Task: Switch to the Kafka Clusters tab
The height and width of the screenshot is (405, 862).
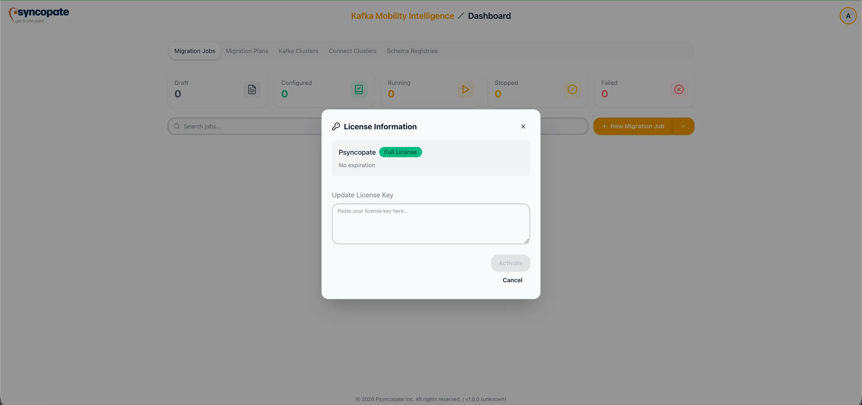Action: pyautogui.click(x=298, y=51)
